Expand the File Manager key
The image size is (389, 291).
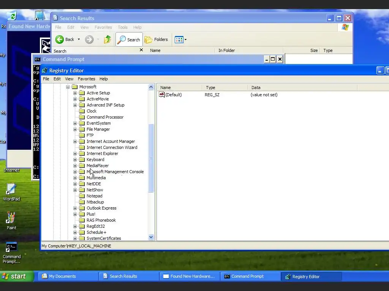tap(75, 129)
